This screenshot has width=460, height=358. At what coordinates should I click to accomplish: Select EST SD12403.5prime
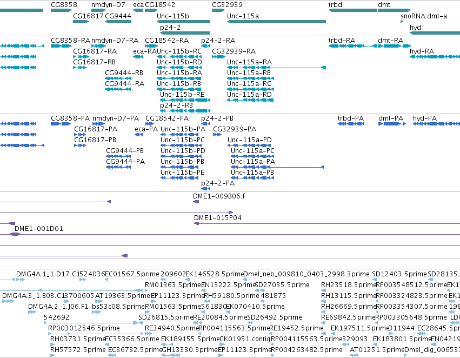pyautogui.click(x=399, y=274)
